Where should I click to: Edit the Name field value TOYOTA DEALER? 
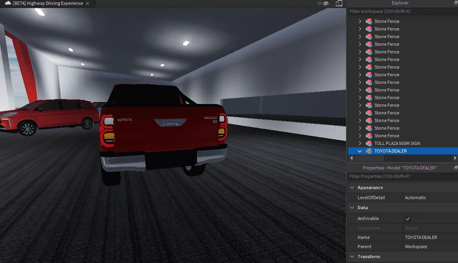430,237
